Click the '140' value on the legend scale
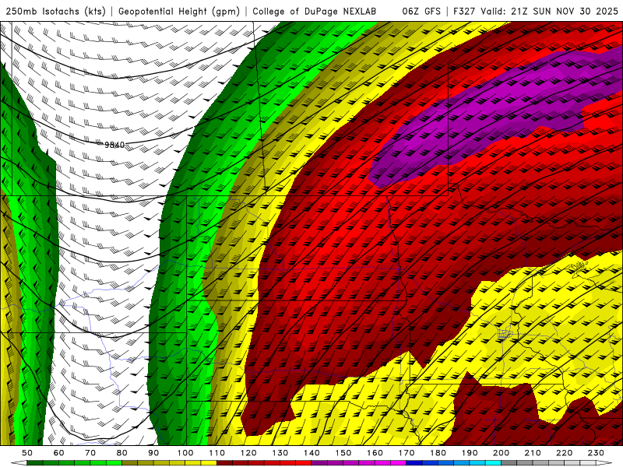The width and height of the screenshot is (623, 467). coord(311,453)
